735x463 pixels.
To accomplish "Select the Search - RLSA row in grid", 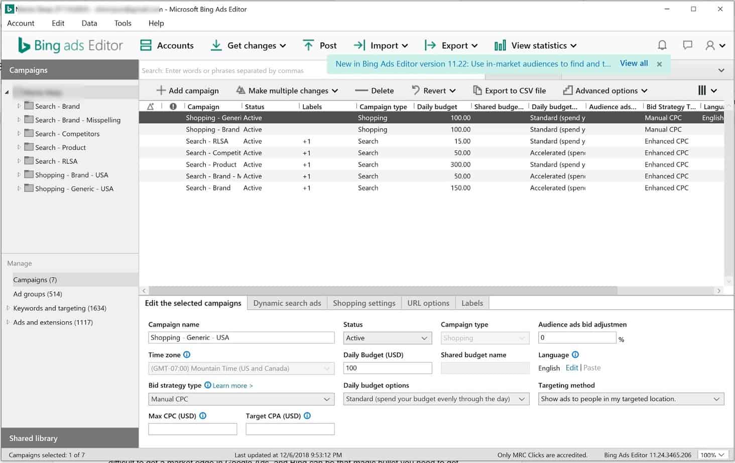I will [x=432, y=141].
